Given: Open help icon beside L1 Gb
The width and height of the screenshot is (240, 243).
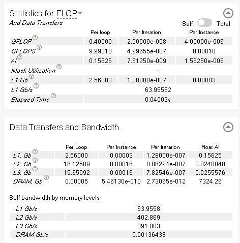Looking at the screenshot, I should [x=32, y=76].
